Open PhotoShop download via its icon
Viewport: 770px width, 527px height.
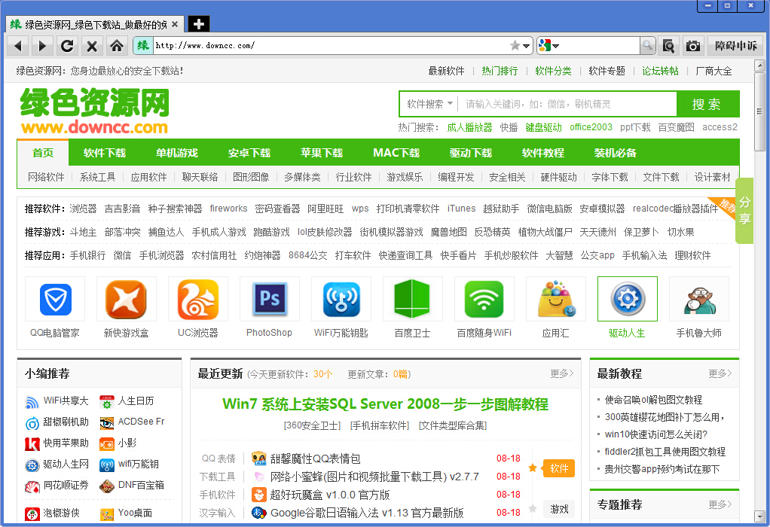pos(269,299)
